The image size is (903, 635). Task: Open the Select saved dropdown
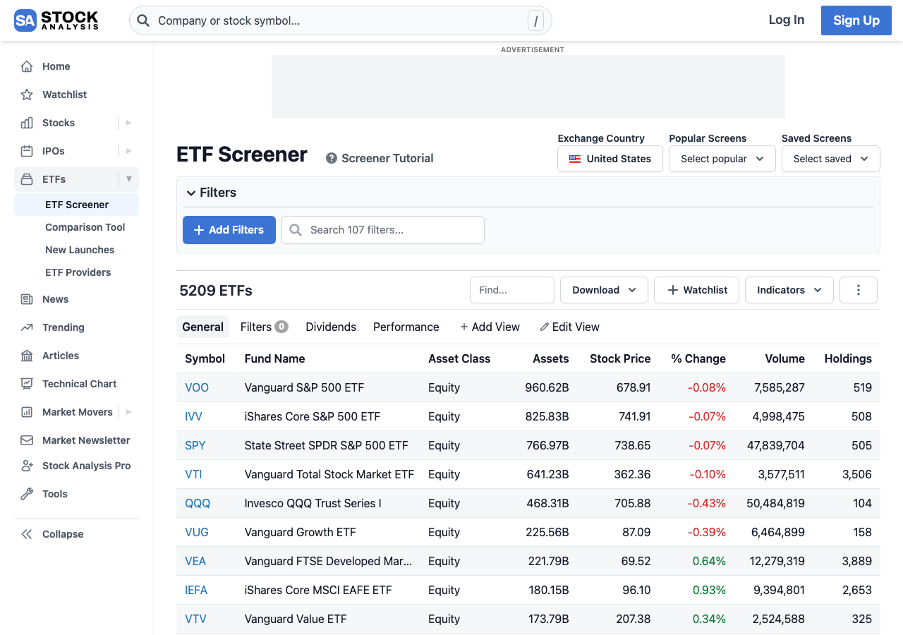(831, 159)
